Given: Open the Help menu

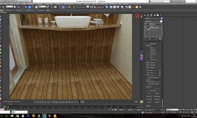Looking at the screenshot, I should click(120, 4).
